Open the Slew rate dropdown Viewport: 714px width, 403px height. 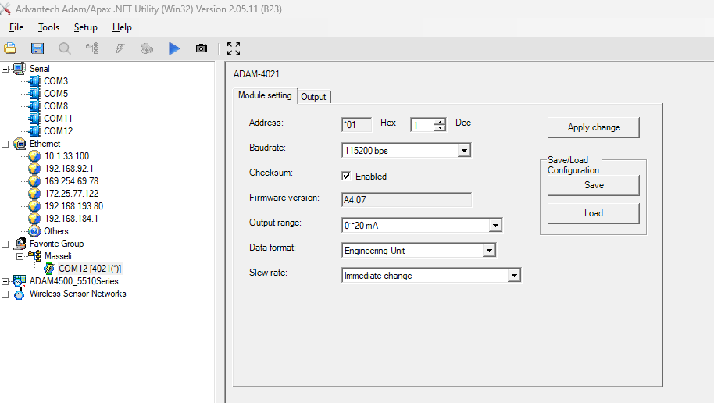514,276
